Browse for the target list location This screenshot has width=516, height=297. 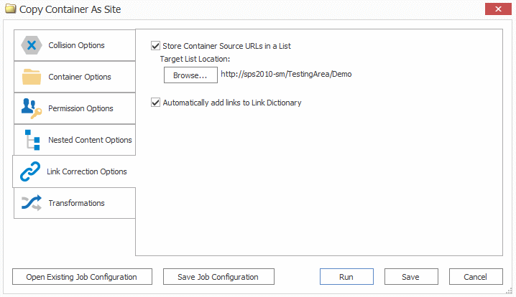point(190,75)
